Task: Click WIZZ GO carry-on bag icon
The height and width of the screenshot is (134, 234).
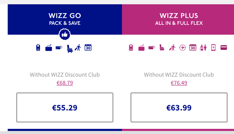Action: pos(49,48)
